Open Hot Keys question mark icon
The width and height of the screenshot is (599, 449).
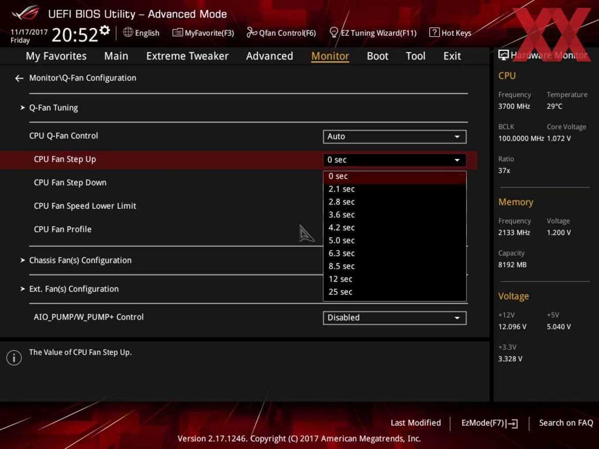coord(434,32)
